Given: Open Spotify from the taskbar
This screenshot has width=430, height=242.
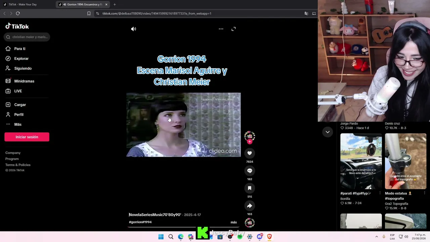Looking at the screenshot, I should click(x=240, y=237).
